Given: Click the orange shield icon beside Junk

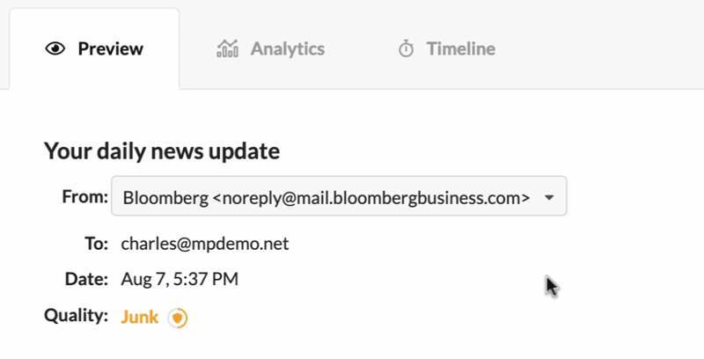Looking at the screenshot, I should pyautogui.click(x=179, y=318).
